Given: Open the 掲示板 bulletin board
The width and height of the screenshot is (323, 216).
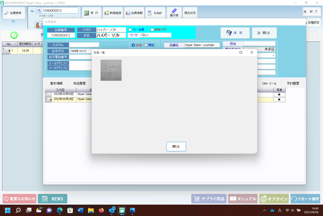Looking at the screenshot, I should coord(174,13).
